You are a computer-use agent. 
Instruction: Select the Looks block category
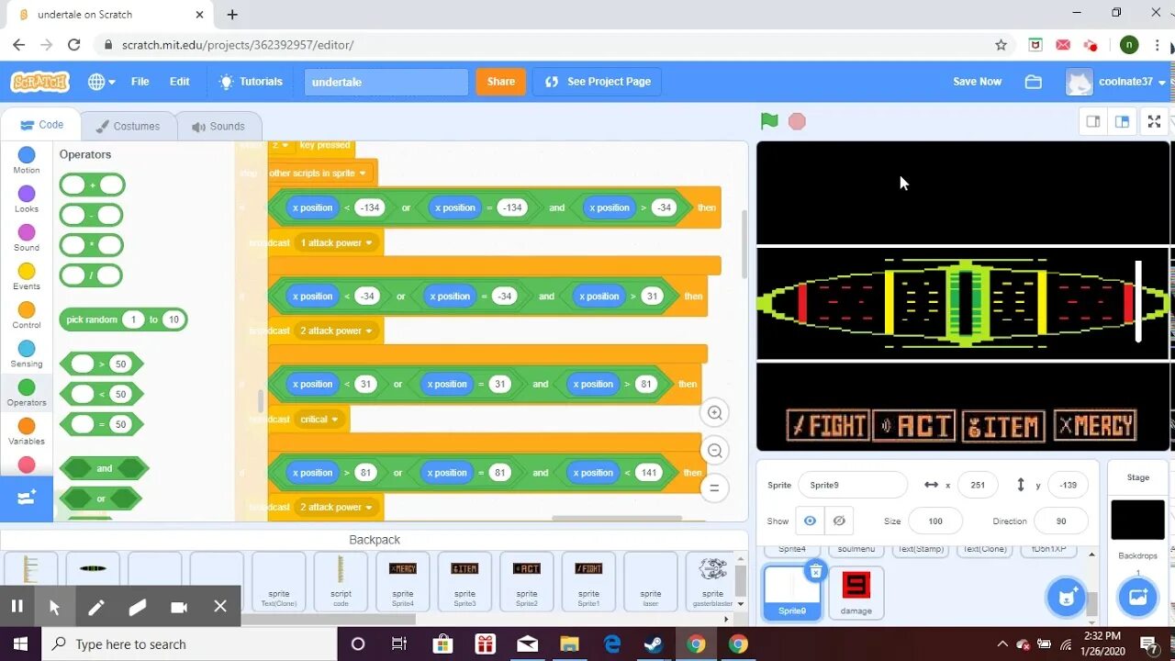pyautogui.click(x=27, y=198)
